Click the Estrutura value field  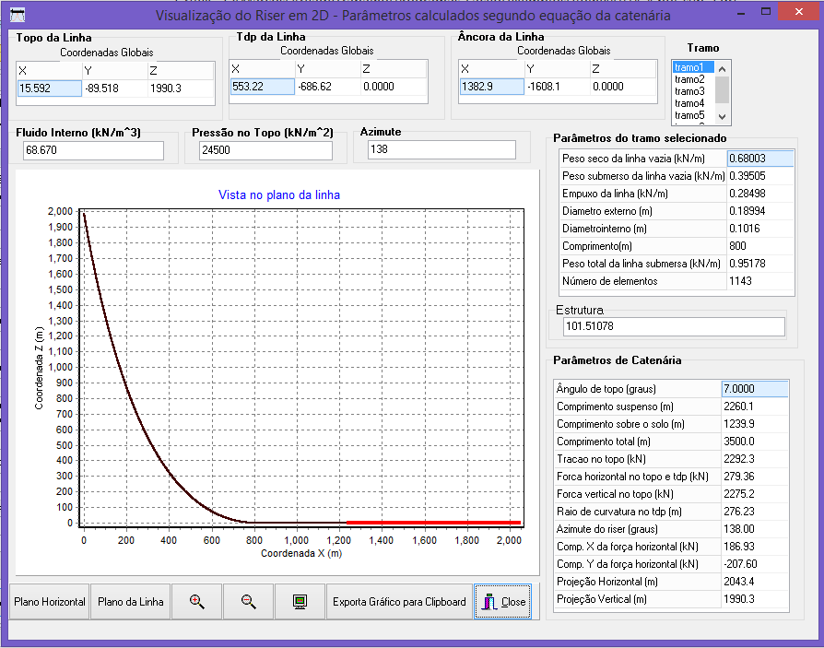(673, 326)
